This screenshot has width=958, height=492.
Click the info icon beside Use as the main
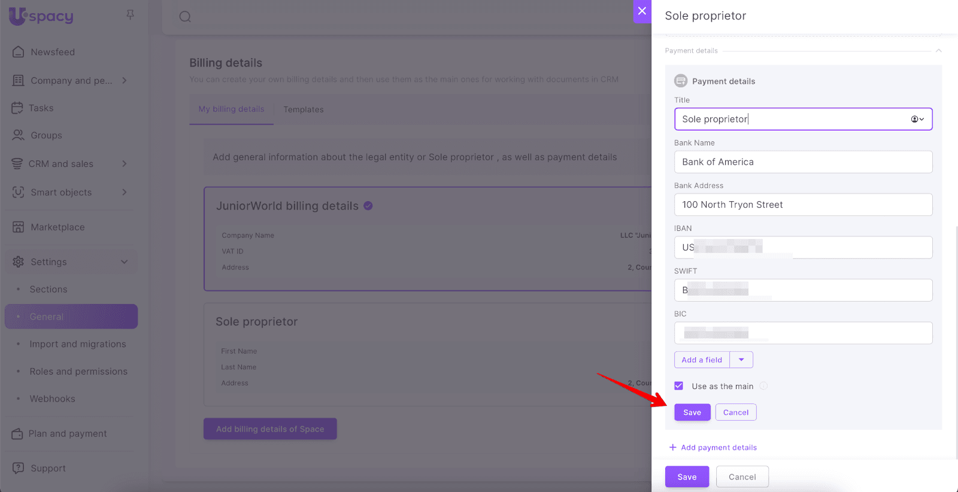click(763, 386)
